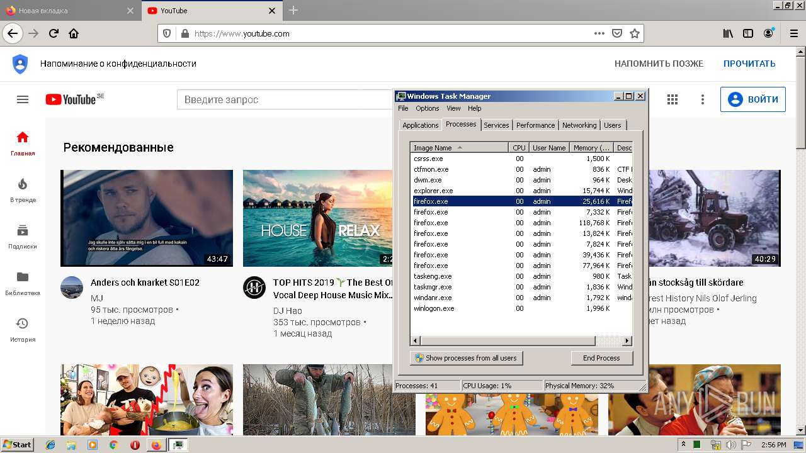Image resolution: width=806 pixels, height=453 pixels.
Task: Click the volume icon in system tray
Action: click(x=730, y=445)
